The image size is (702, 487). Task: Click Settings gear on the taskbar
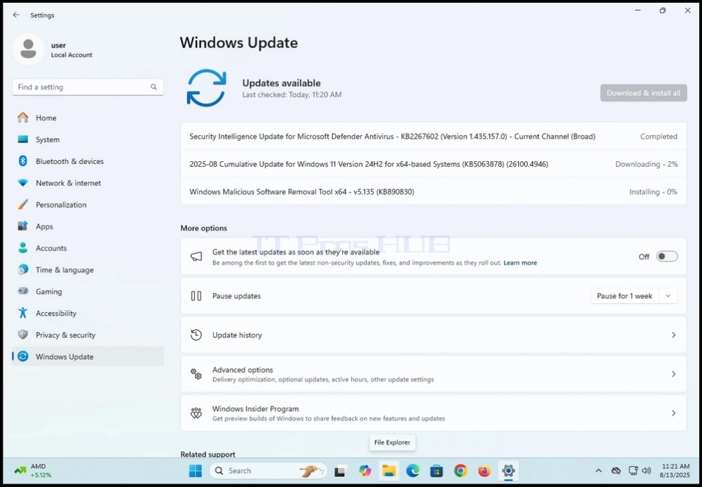[508, 471]
